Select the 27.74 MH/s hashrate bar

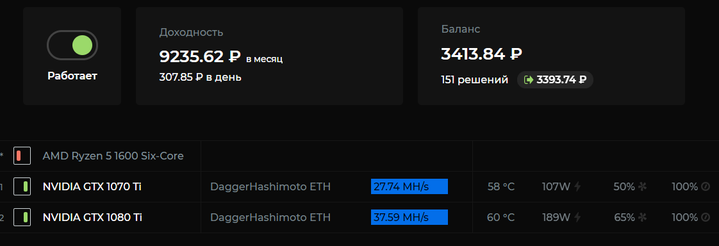(409, 186)
